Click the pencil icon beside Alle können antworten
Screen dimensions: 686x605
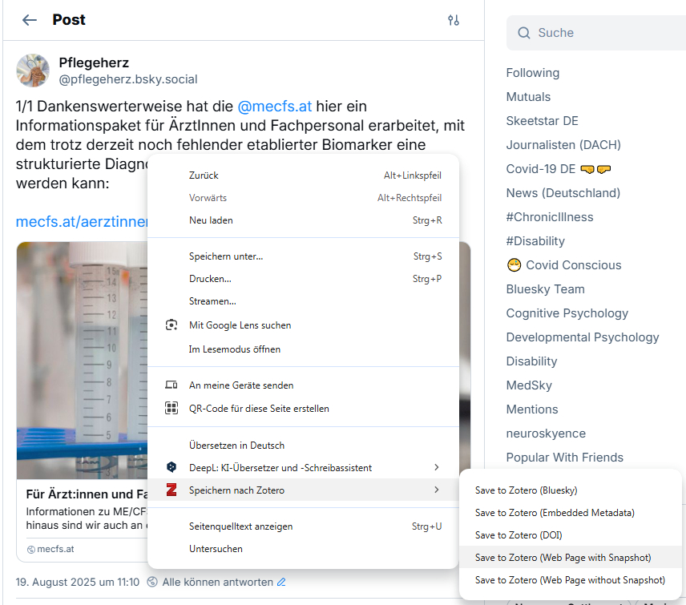point(281,582)
